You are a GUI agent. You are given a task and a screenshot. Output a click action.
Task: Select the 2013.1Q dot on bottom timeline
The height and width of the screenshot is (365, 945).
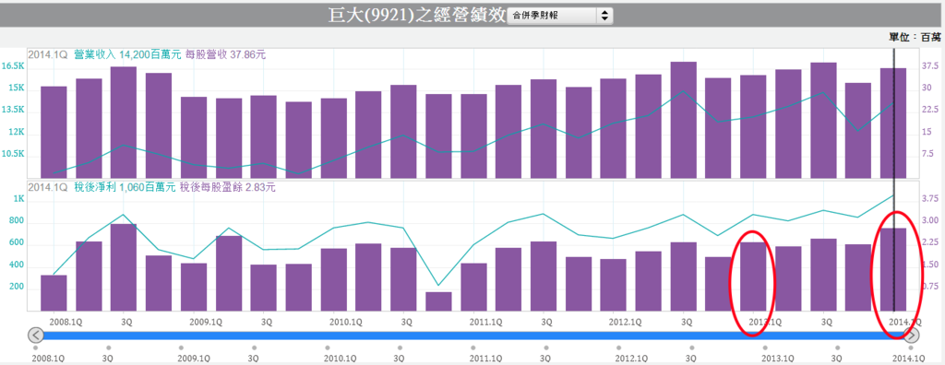(x=765, y=348)
